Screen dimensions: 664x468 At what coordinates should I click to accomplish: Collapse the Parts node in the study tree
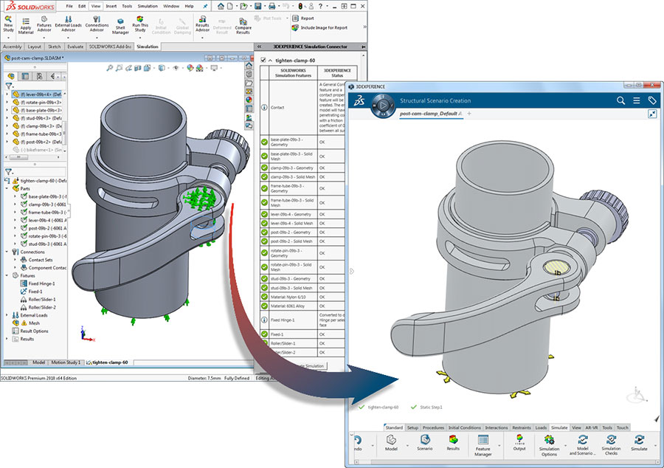(x=8, y=189)
